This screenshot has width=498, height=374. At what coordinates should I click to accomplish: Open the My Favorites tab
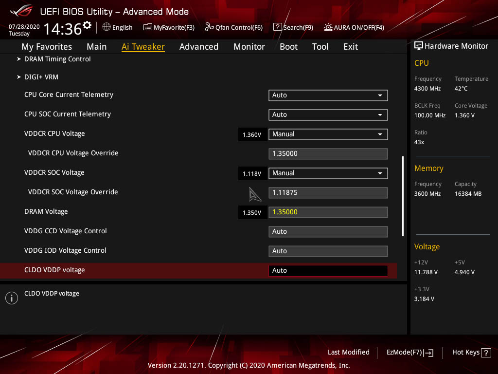point(47,47)
